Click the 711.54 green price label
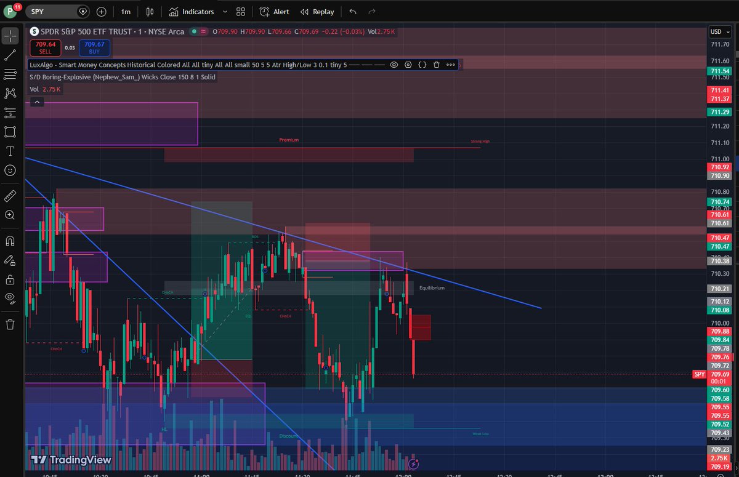 719,71
